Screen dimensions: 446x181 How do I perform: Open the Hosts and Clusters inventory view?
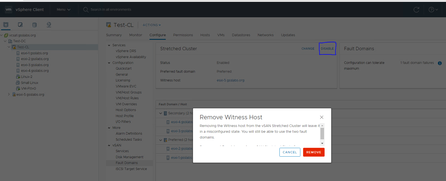coord(6,25)
